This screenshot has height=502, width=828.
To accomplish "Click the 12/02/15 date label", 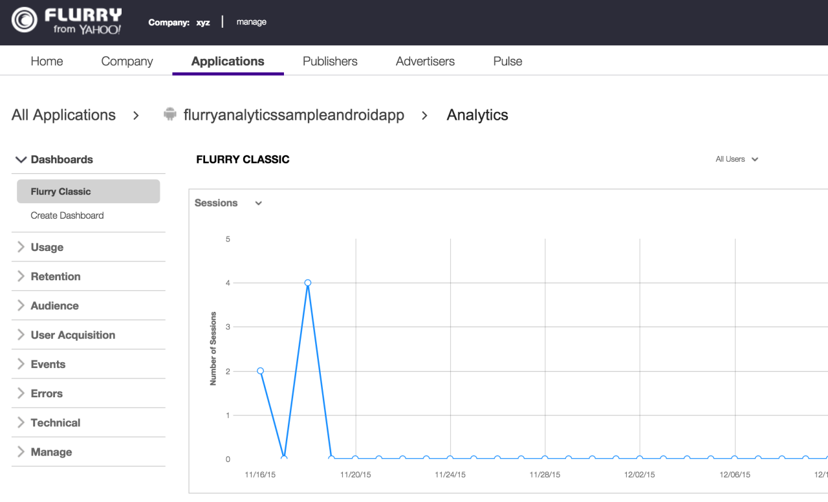I will [640, 475].
